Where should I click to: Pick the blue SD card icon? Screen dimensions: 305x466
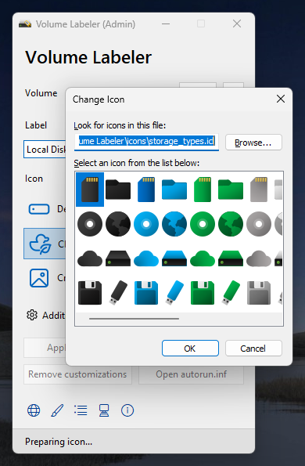(146, 190)
